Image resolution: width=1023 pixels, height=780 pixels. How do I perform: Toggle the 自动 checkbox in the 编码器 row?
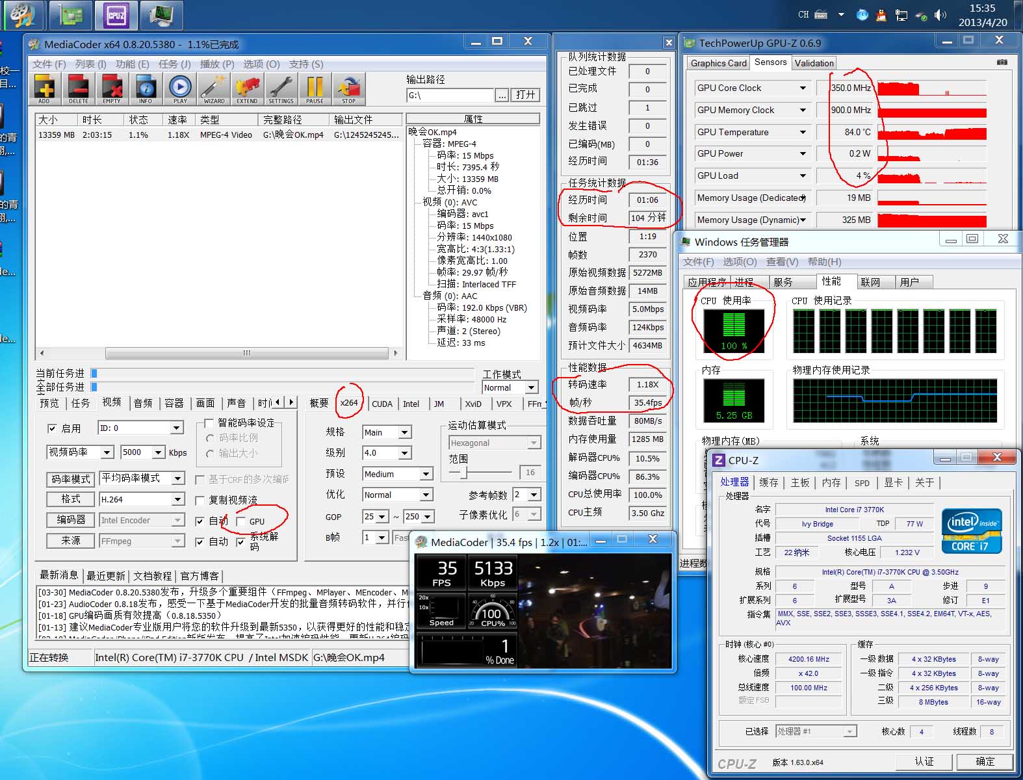pyautogui.click(x=200, y=521)
